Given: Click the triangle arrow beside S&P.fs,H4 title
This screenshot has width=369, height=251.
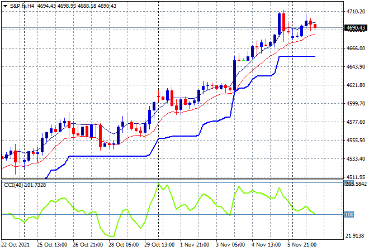Looking at the screenshot, I should [x=5, y=6].
